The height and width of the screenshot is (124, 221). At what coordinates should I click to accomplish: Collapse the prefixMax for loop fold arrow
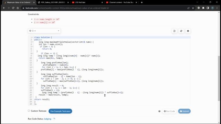33,67
